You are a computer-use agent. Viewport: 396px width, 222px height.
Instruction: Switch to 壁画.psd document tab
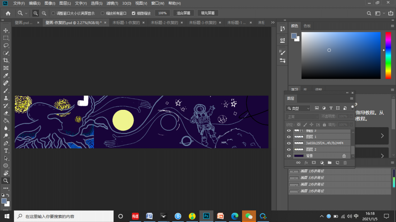tap(24, 22)
